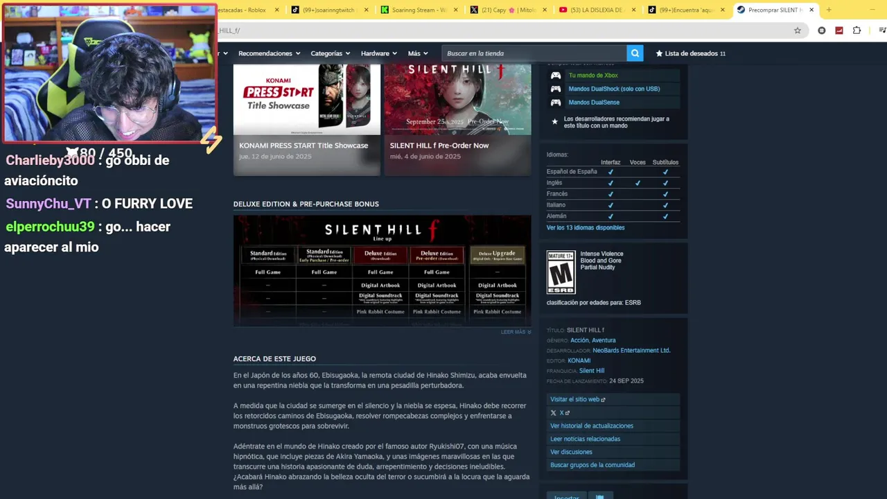Close the LA DISLEXIA YouTube tab
887x499 pixels.
point(633,10)
